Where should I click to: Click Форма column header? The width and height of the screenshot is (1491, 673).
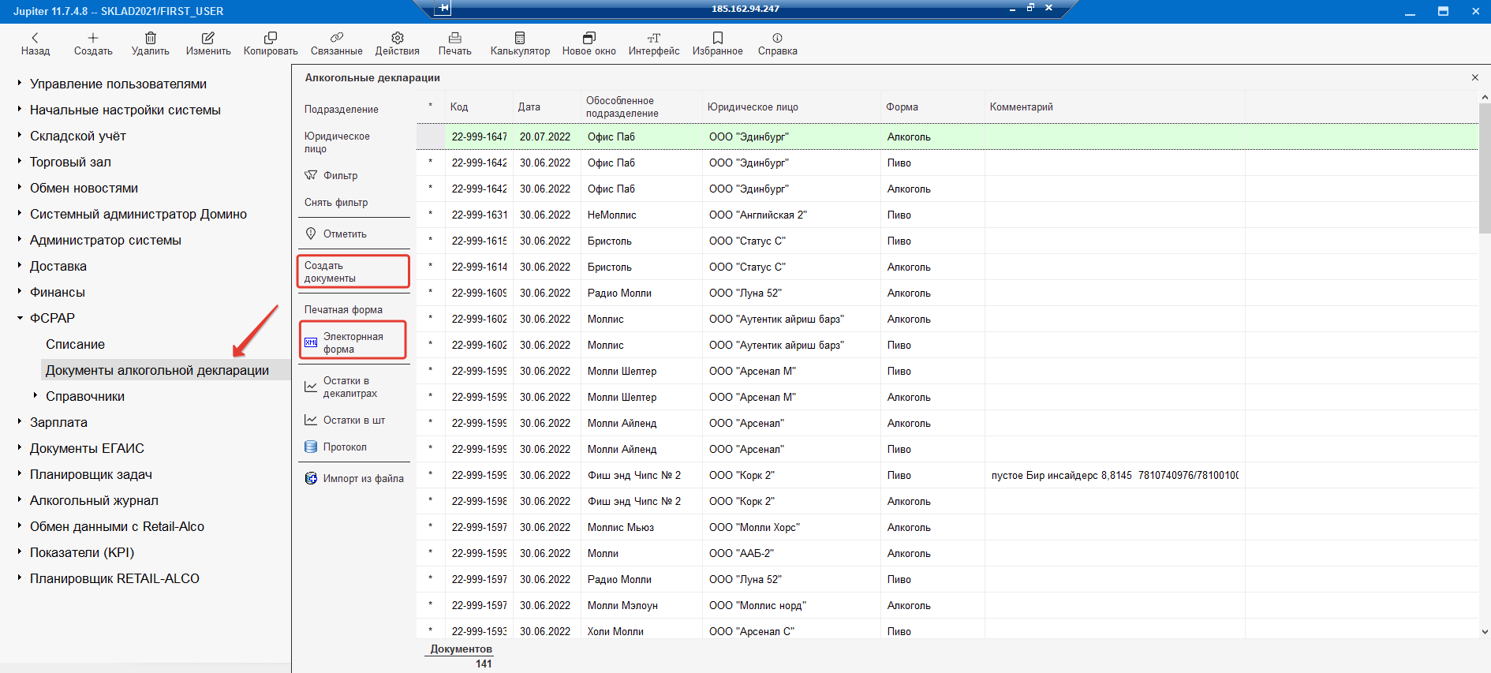[902, 107]
